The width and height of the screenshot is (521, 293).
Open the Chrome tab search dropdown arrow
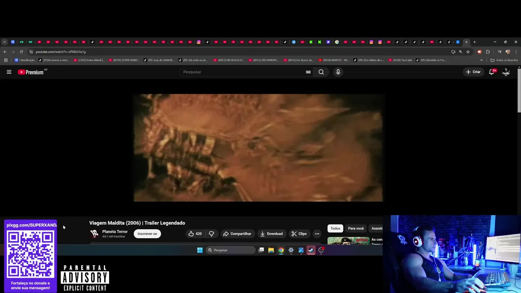click(4, 42)
